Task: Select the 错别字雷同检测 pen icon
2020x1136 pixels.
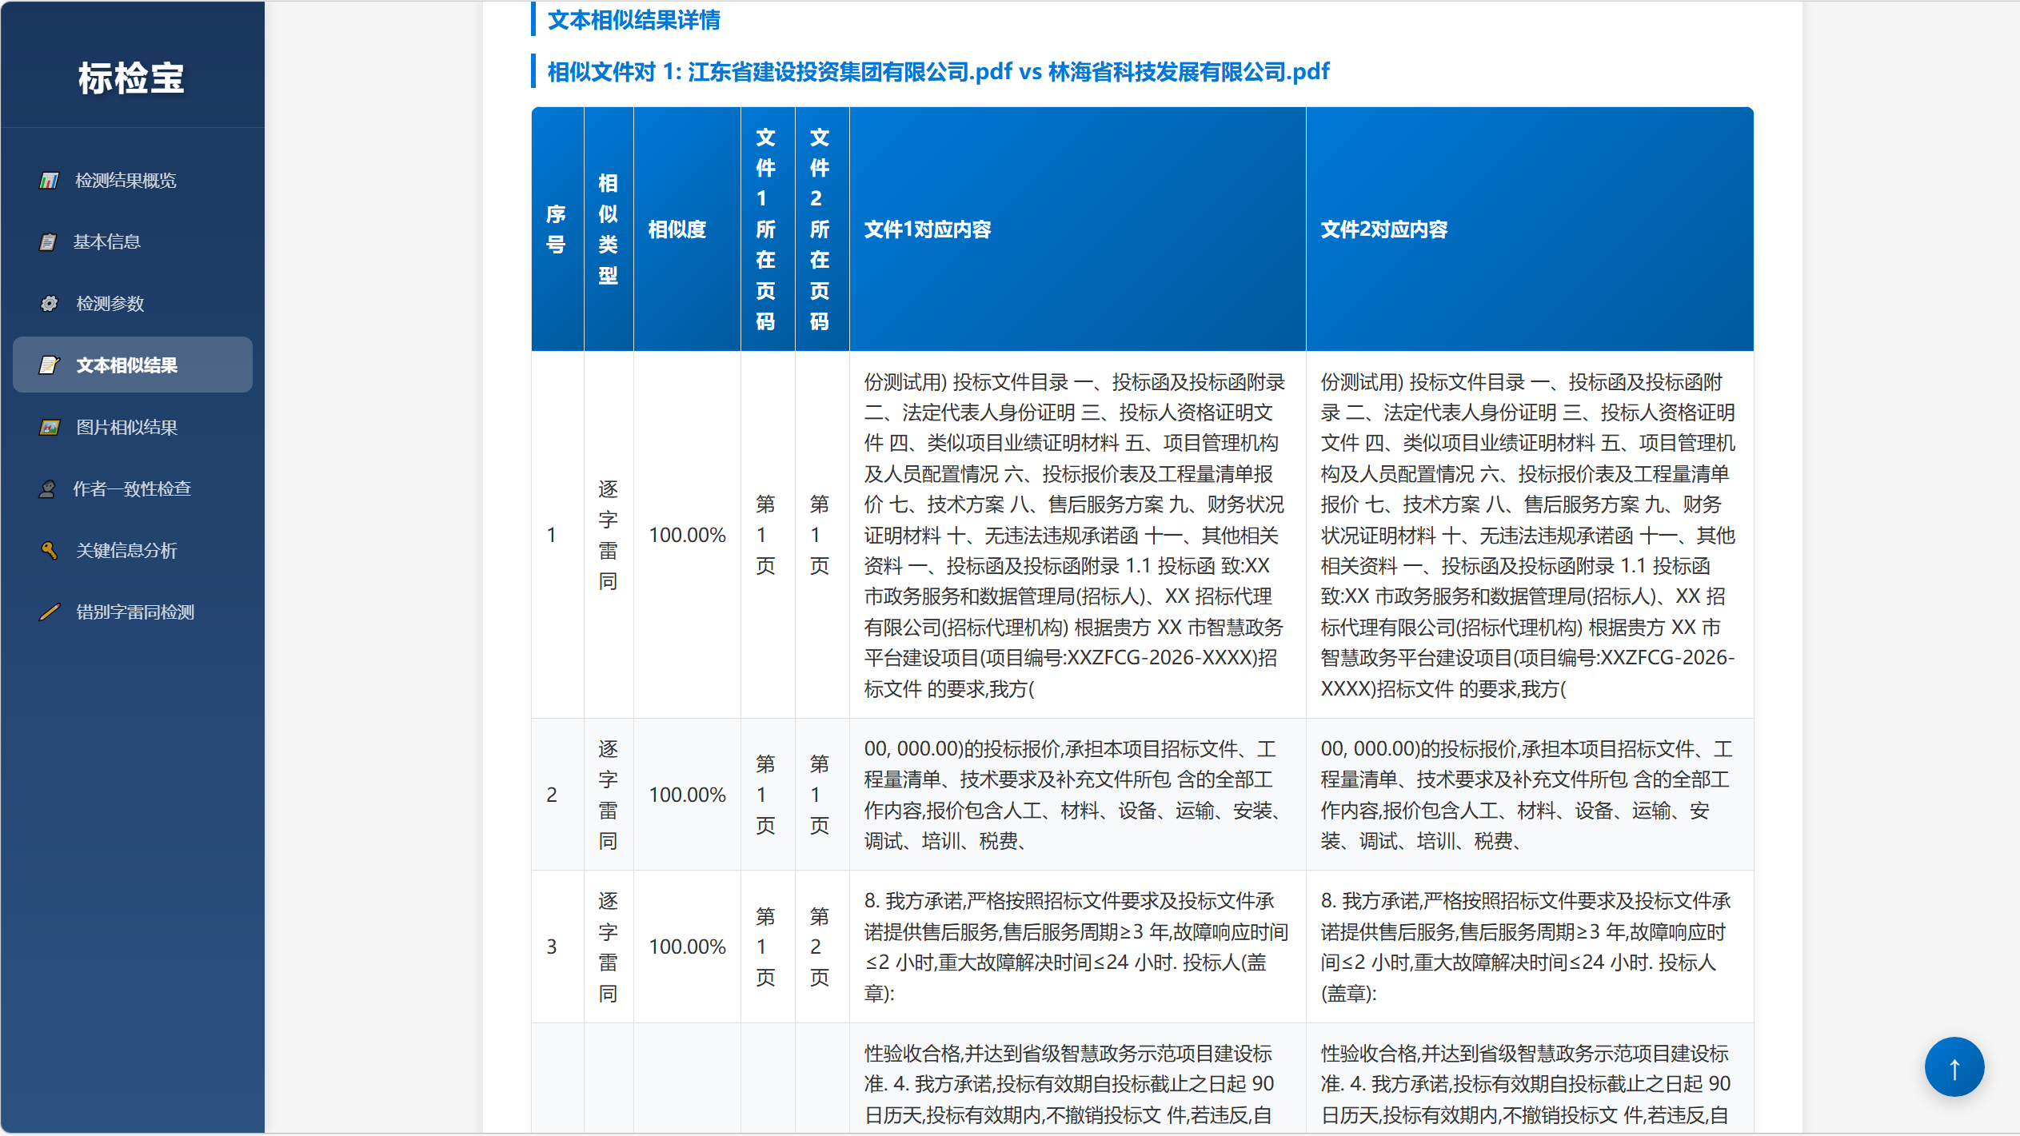Action: (49, 612)
